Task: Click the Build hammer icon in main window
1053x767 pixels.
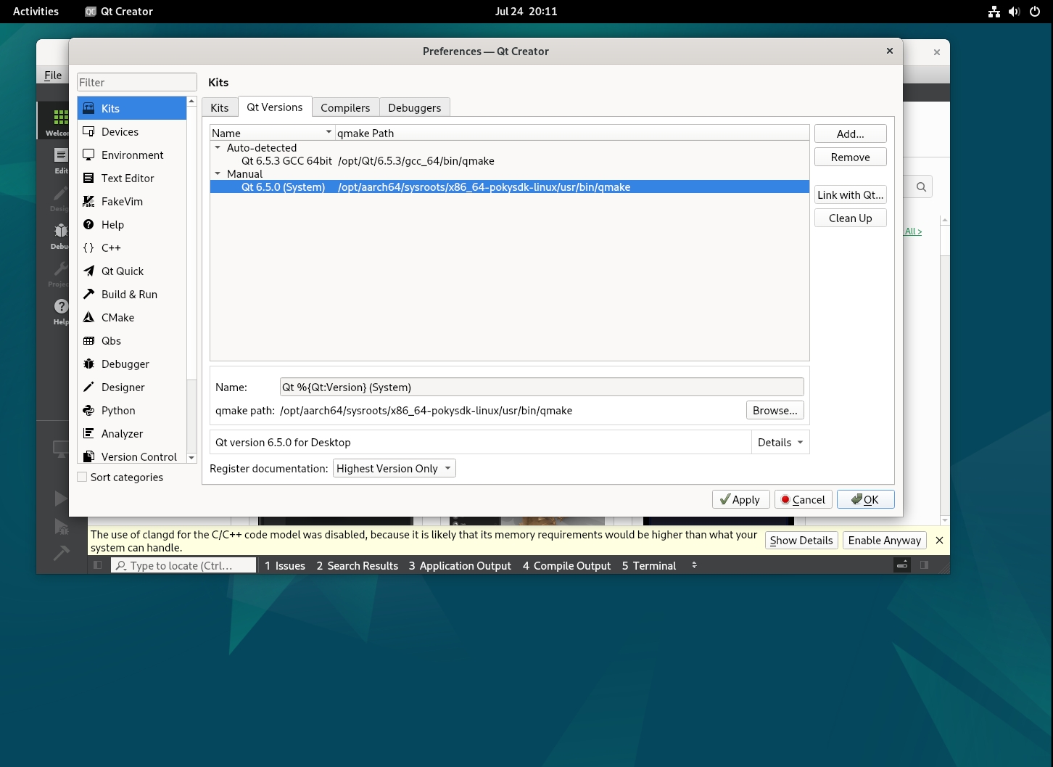Action: [61, 553]
